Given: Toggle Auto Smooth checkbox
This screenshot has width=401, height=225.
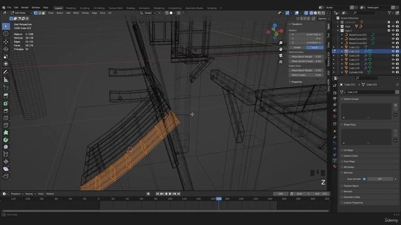Looking at the screenshot, I should coord(364,179).
